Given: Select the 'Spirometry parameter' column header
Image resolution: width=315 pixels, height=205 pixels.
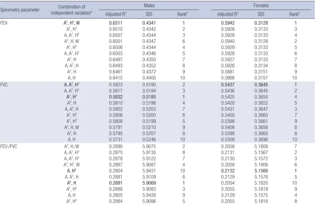Looking at the screenshot, I should point(20,10).
